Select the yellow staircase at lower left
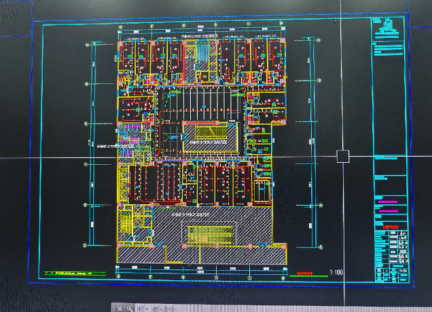This screenshot has width=432, height=312. pos(126,224)
